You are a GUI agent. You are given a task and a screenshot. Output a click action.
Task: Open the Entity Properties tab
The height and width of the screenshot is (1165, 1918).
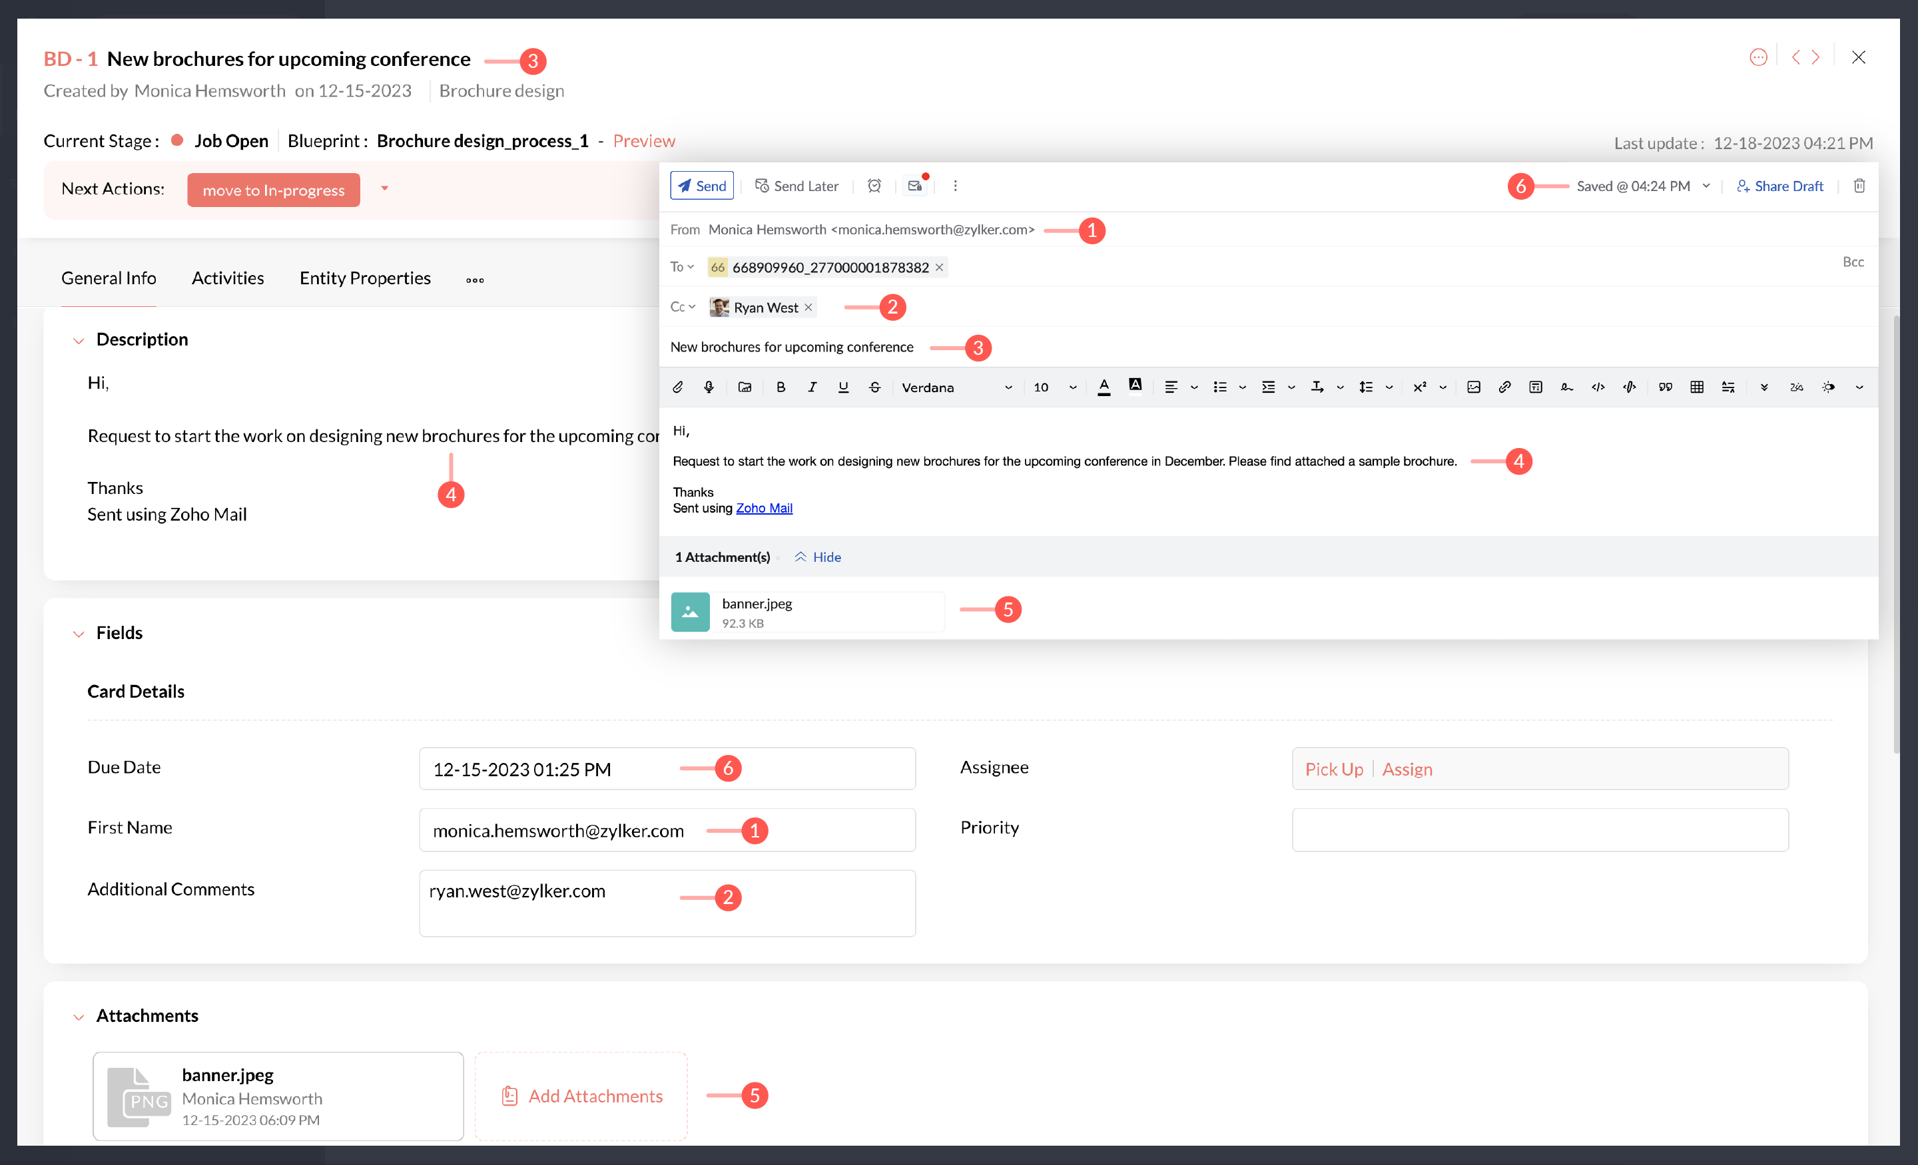tap(364, 278)
